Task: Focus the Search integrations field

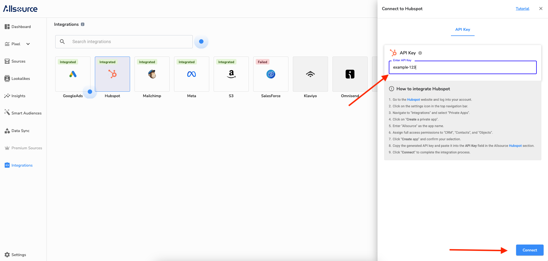Action: coord(124,42)
